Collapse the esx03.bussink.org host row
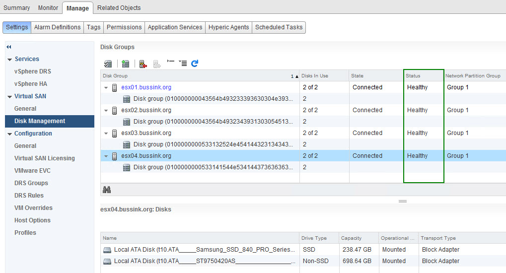506x273 pixels. coord(106,133)
